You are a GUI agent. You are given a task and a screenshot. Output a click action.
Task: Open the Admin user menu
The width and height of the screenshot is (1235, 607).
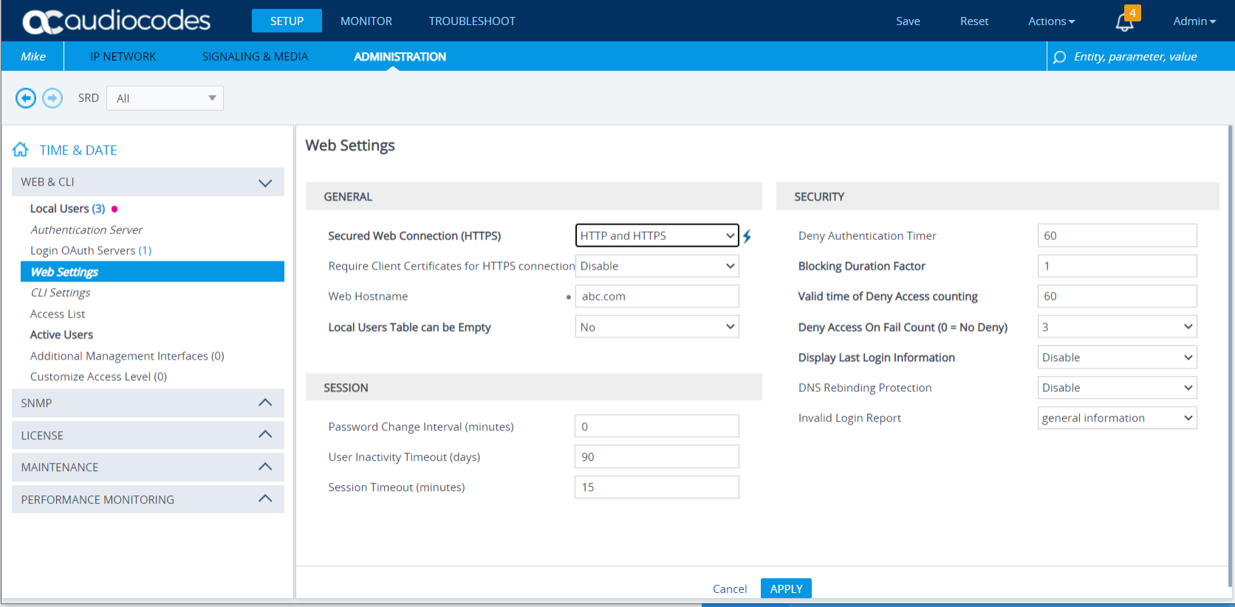pos(1194,21)
